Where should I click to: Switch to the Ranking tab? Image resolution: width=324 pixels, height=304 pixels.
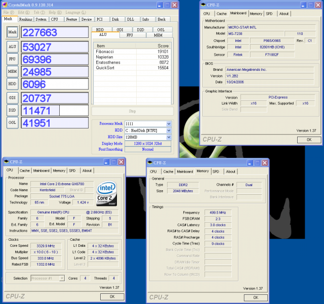[26, 19]
